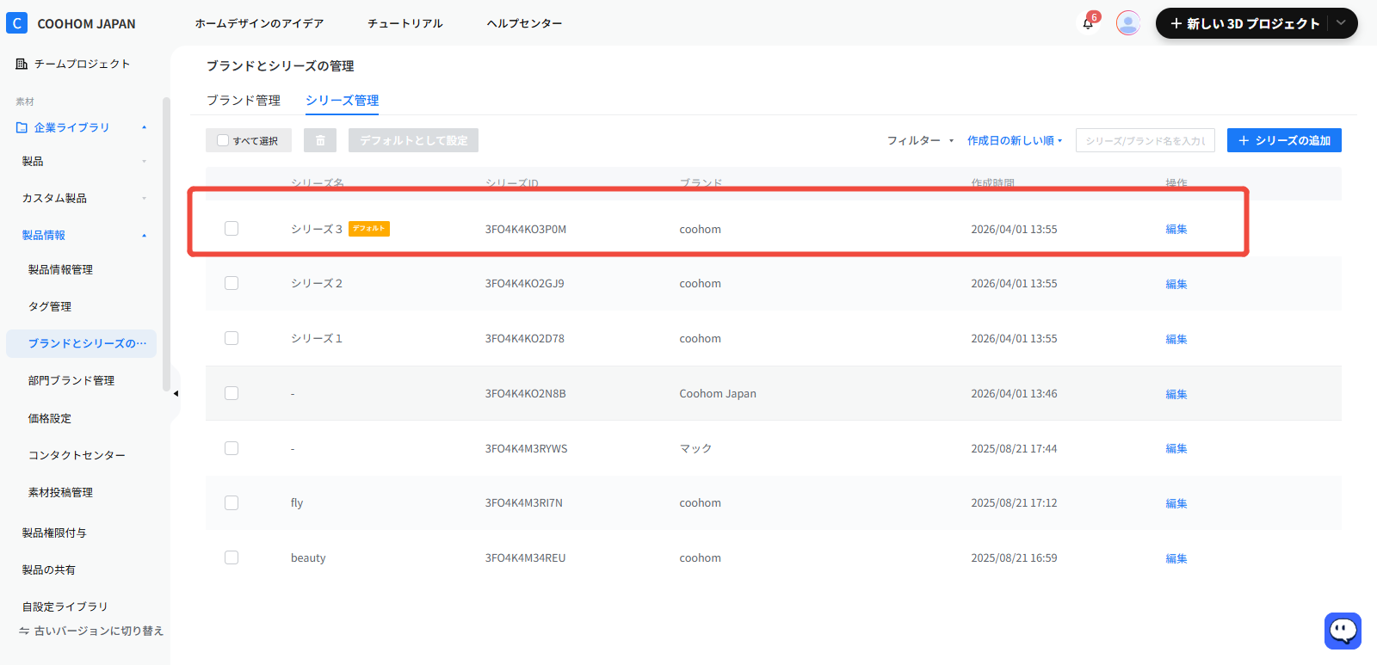
Task: Open the 作成日の新しい順 sort dropdown
Action: click(1015, 140)
